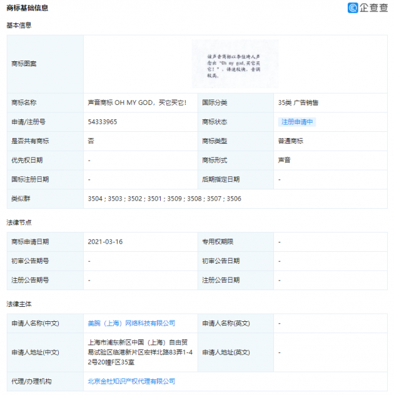Screen dimensions: 394x395
Task: Click the 商标名称 label cell
Action: pos(46,102)
